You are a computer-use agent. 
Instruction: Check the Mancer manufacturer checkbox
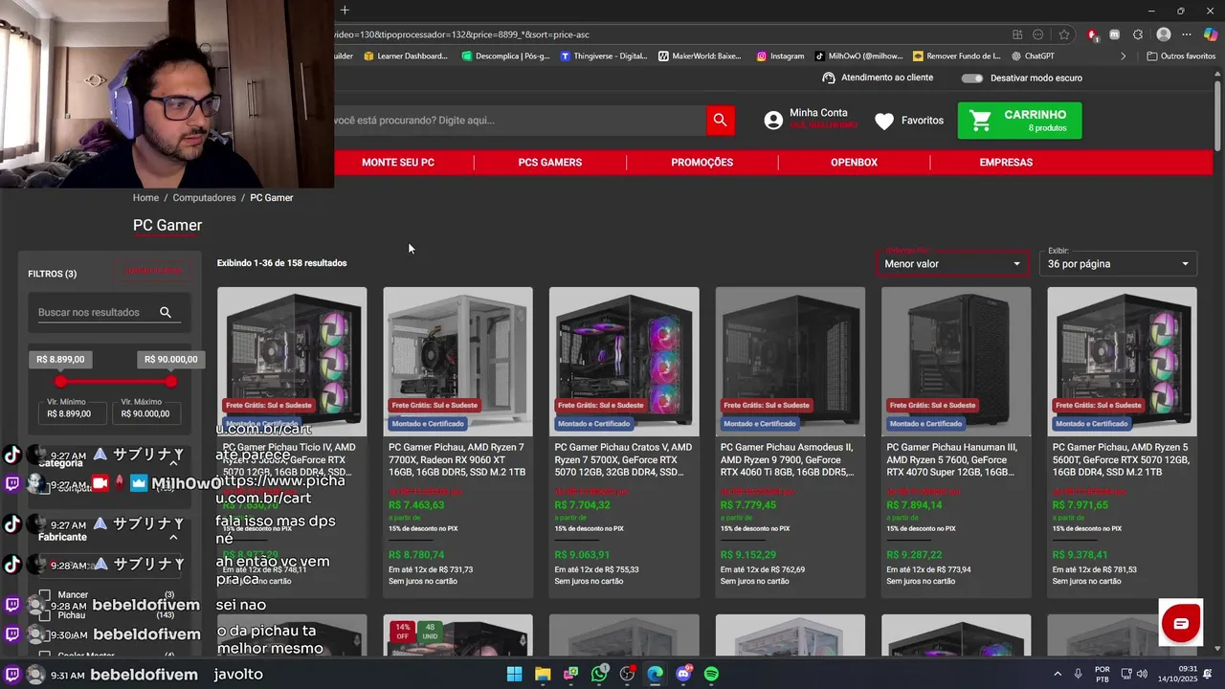pyautogui.click(x=44, y=595)
